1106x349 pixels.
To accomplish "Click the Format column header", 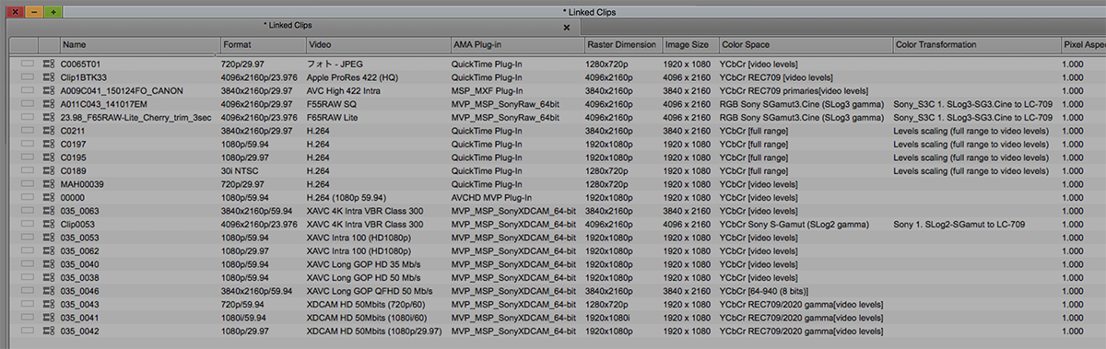I will pyautogui.click(x=263, y=44).
